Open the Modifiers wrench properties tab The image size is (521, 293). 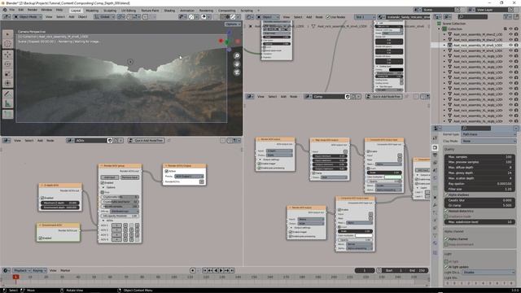[436, 205]
